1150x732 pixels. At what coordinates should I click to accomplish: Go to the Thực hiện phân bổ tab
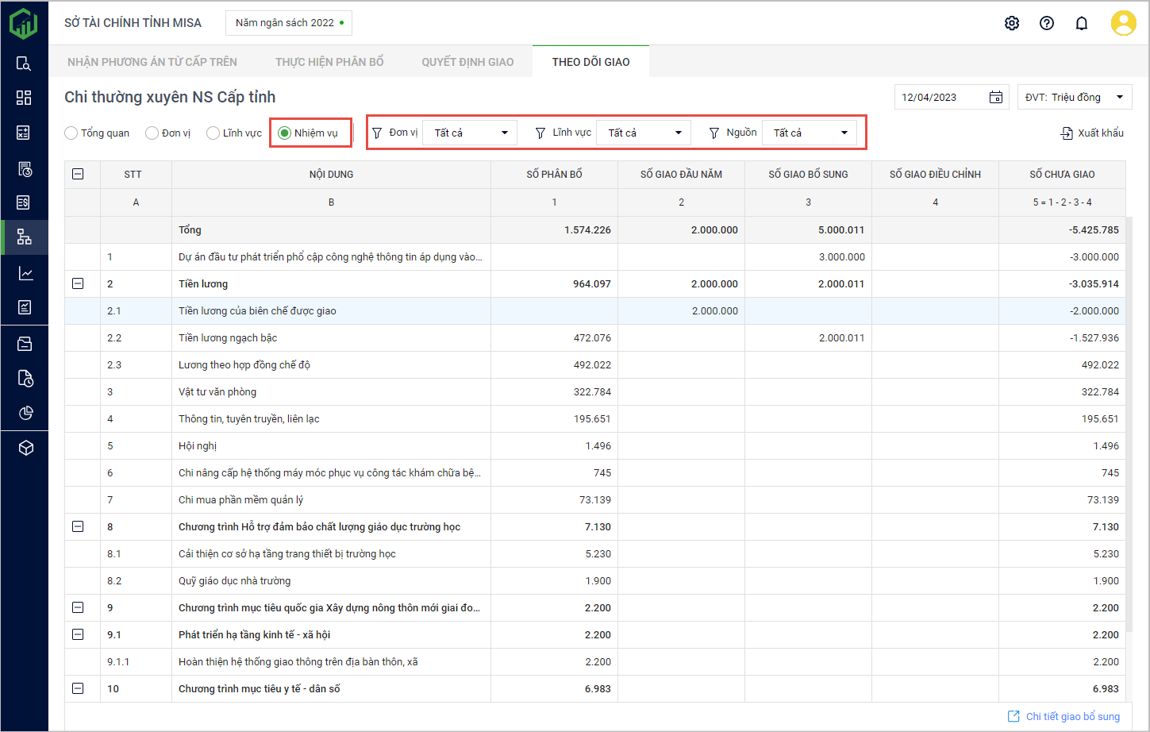coord(329,62)
